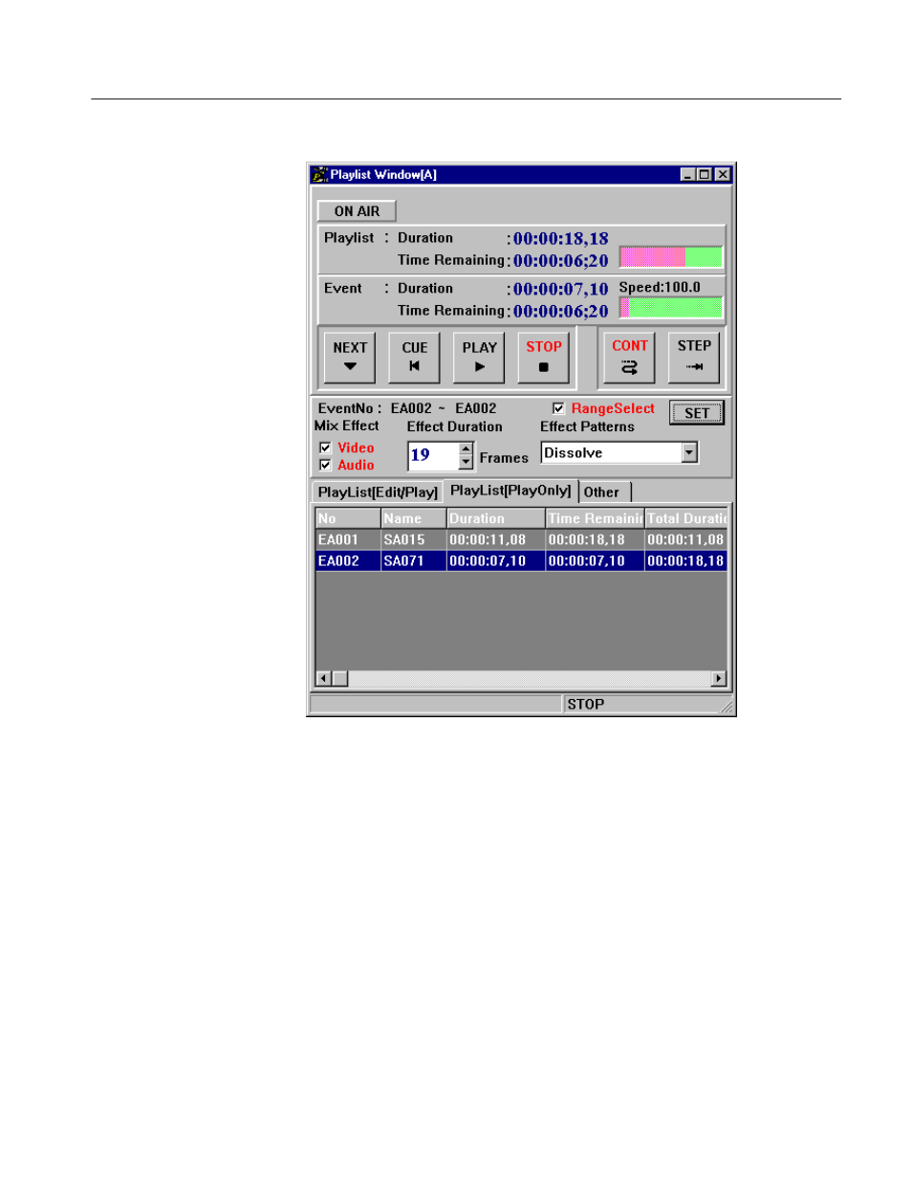Click the horizontal scrollbar thumb
This screenshot has height=1181, width=912.
340,679
